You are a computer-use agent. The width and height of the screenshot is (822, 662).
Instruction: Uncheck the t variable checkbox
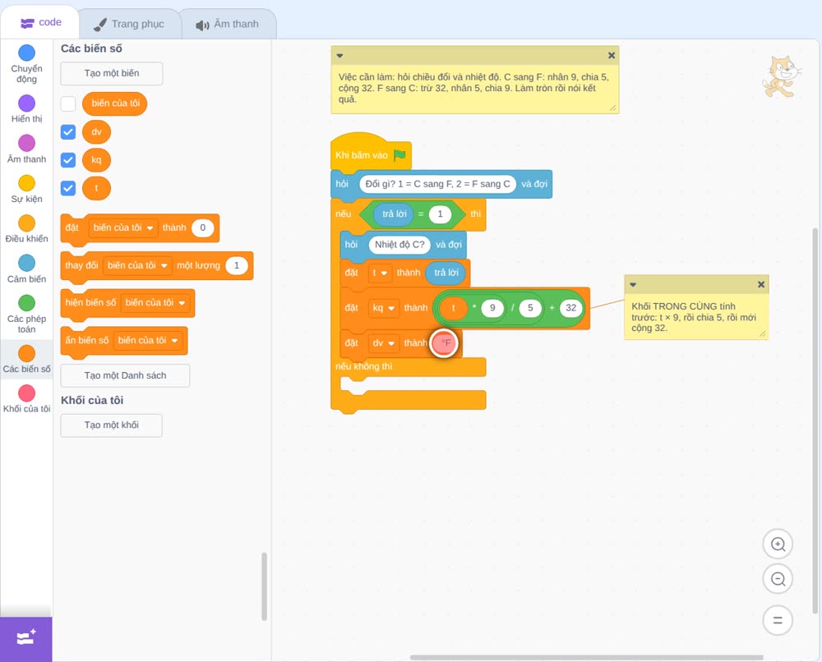tap(68, 188)
